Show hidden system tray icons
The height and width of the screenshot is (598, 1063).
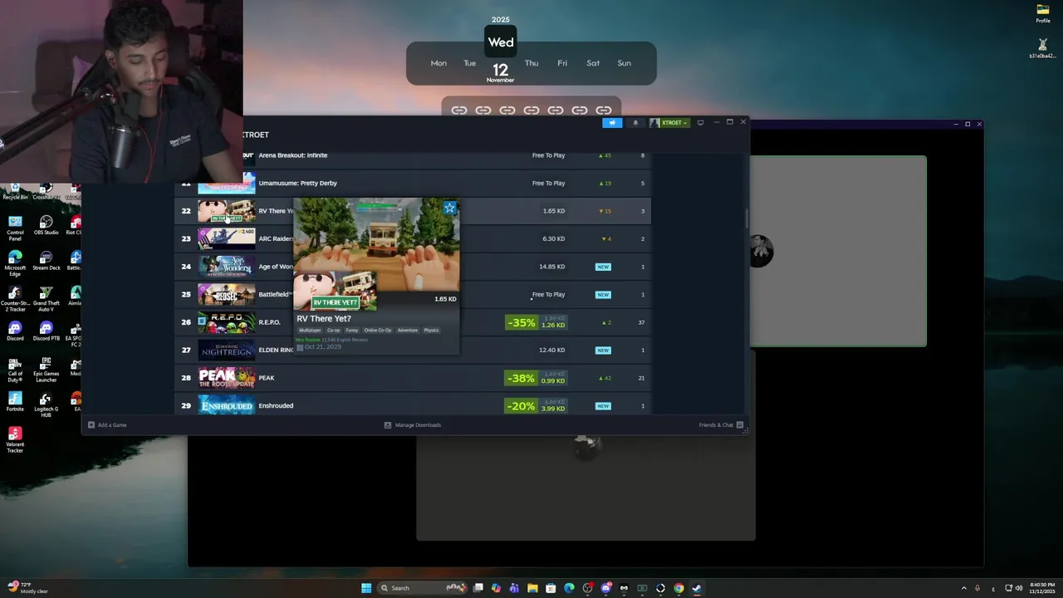964,588
